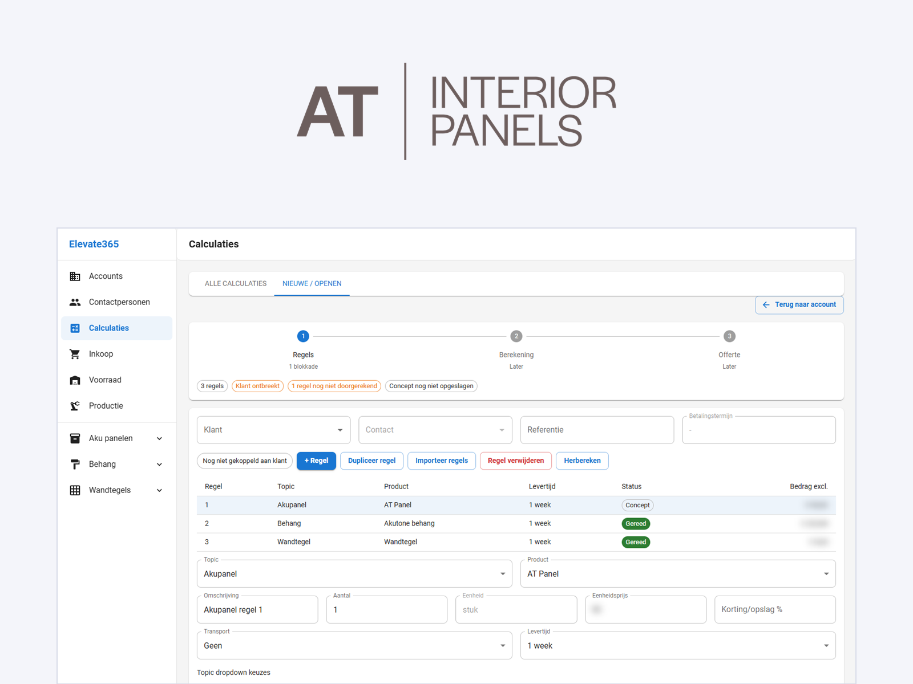913x684 pixels.
Task: Open the Klant dropdown
Action: (x=274, y=430)
